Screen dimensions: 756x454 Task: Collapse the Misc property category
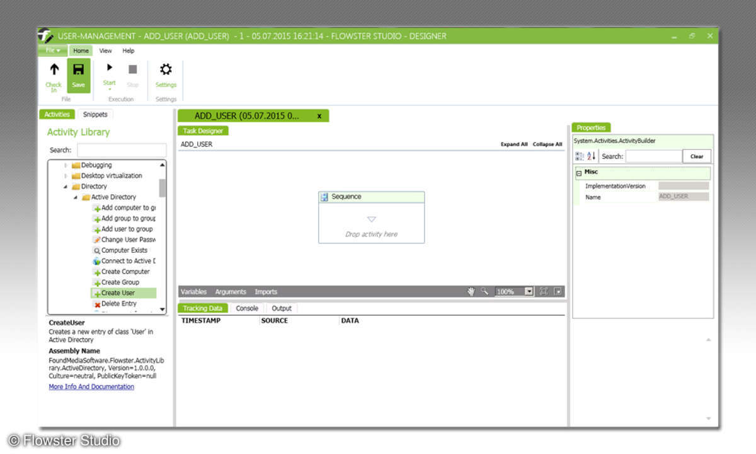(579, 173)
